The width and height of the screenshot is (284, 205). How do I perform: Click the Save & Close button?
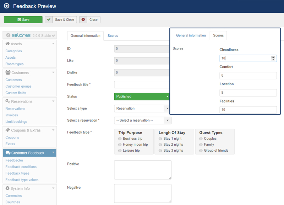[61, 19]
